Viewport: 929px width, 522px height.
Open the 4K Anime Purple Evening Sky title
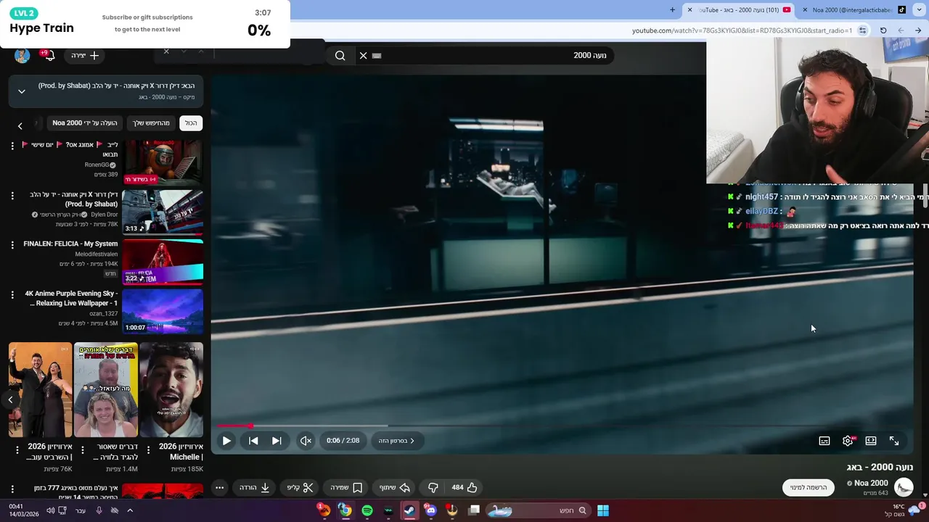[71, 298]
